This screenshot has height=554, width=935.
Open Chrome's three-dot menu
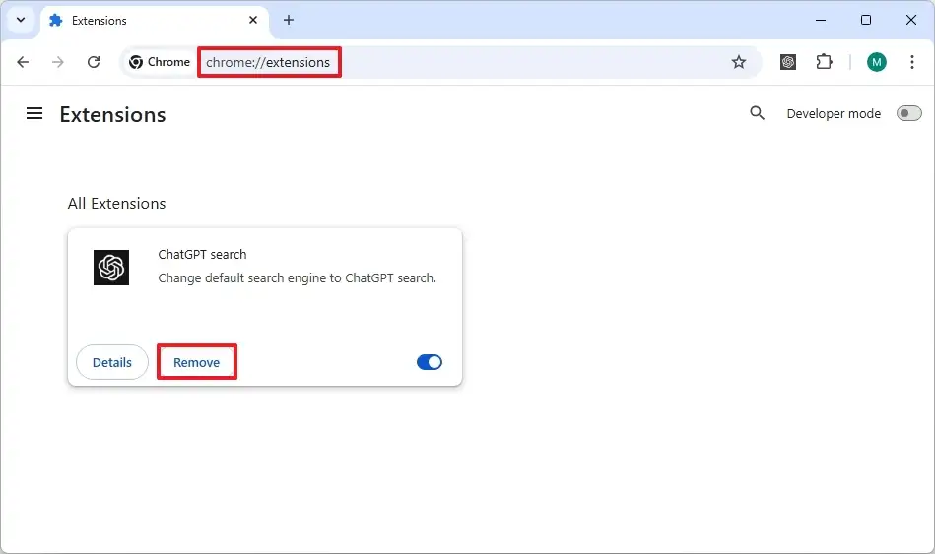(912, 62)
